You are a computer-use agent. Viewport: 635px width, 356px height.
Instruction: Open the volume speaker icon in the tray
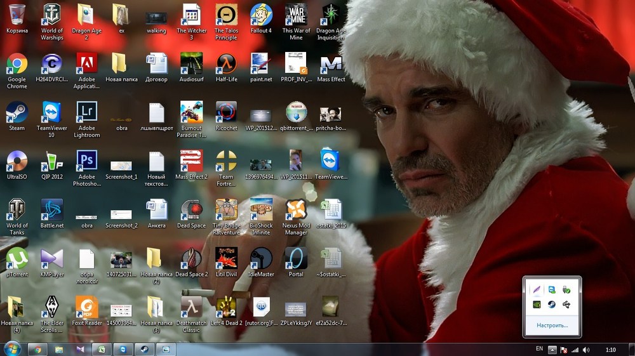coord(586,350)
